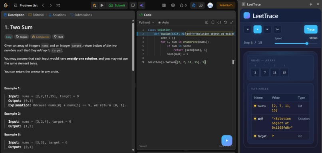Select array cell with value 2

coord(255,73)
